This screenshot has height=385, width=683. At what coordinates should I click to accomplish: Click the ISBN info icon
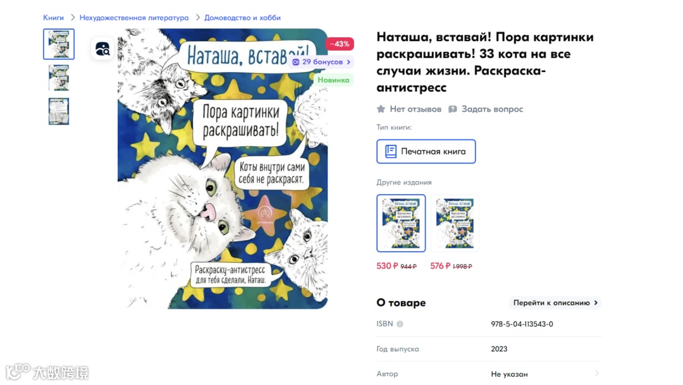(x=400, y=324)
